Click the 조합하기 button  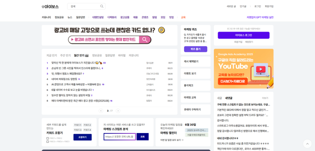(x=82, y=137)
